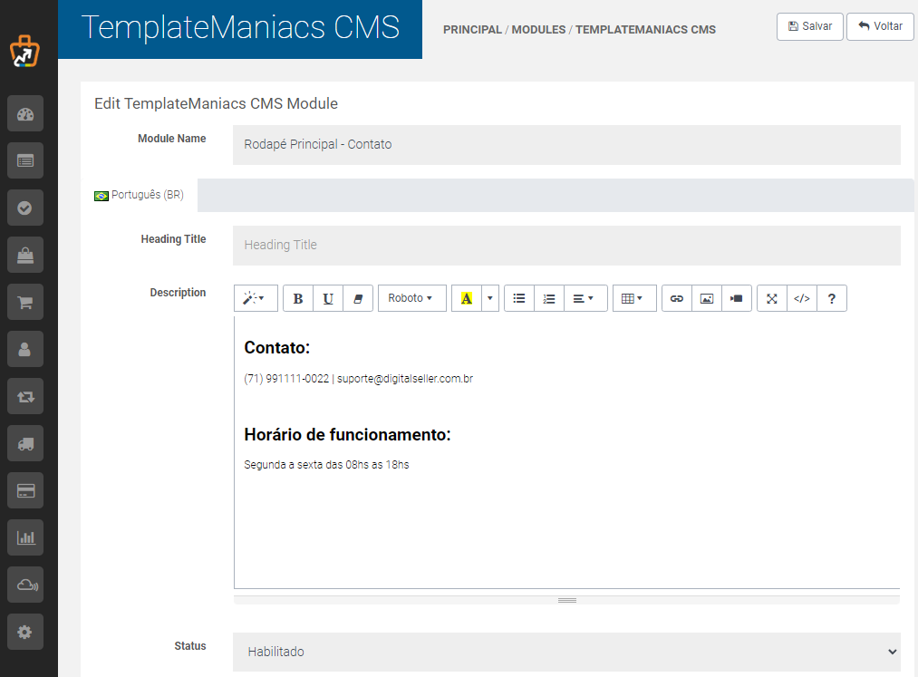Screen dimensions: 918x677
Task: Open code view in editor
Action: click(x=802, y=299)
